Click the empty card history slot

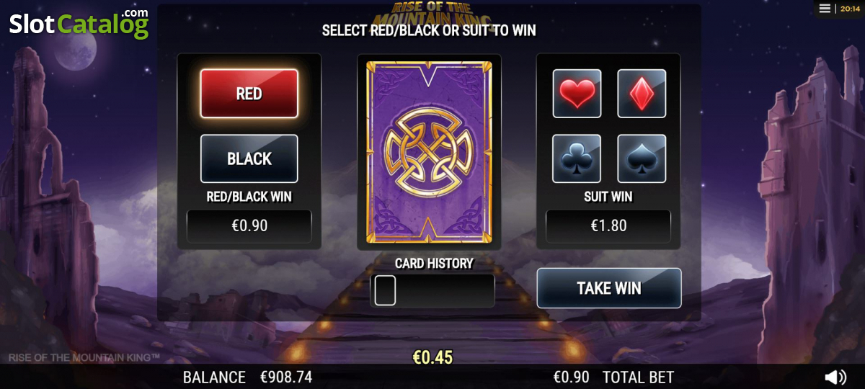[x=386, y=290]
